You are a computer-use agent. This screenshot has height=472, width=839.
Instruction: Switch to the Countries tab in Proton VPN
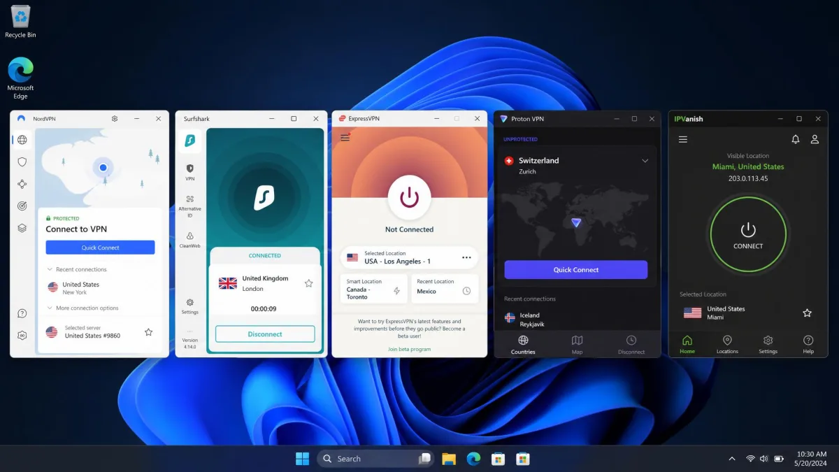[x=523, y=345]
